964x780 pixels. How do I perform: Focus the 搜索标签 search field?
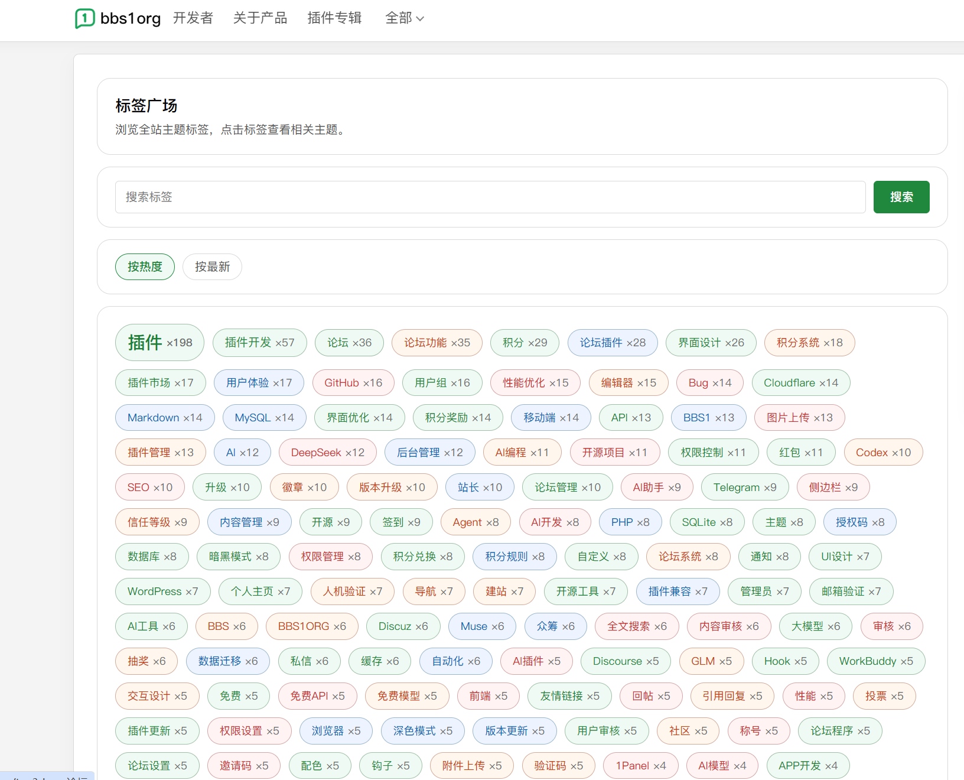coord(490,197)
